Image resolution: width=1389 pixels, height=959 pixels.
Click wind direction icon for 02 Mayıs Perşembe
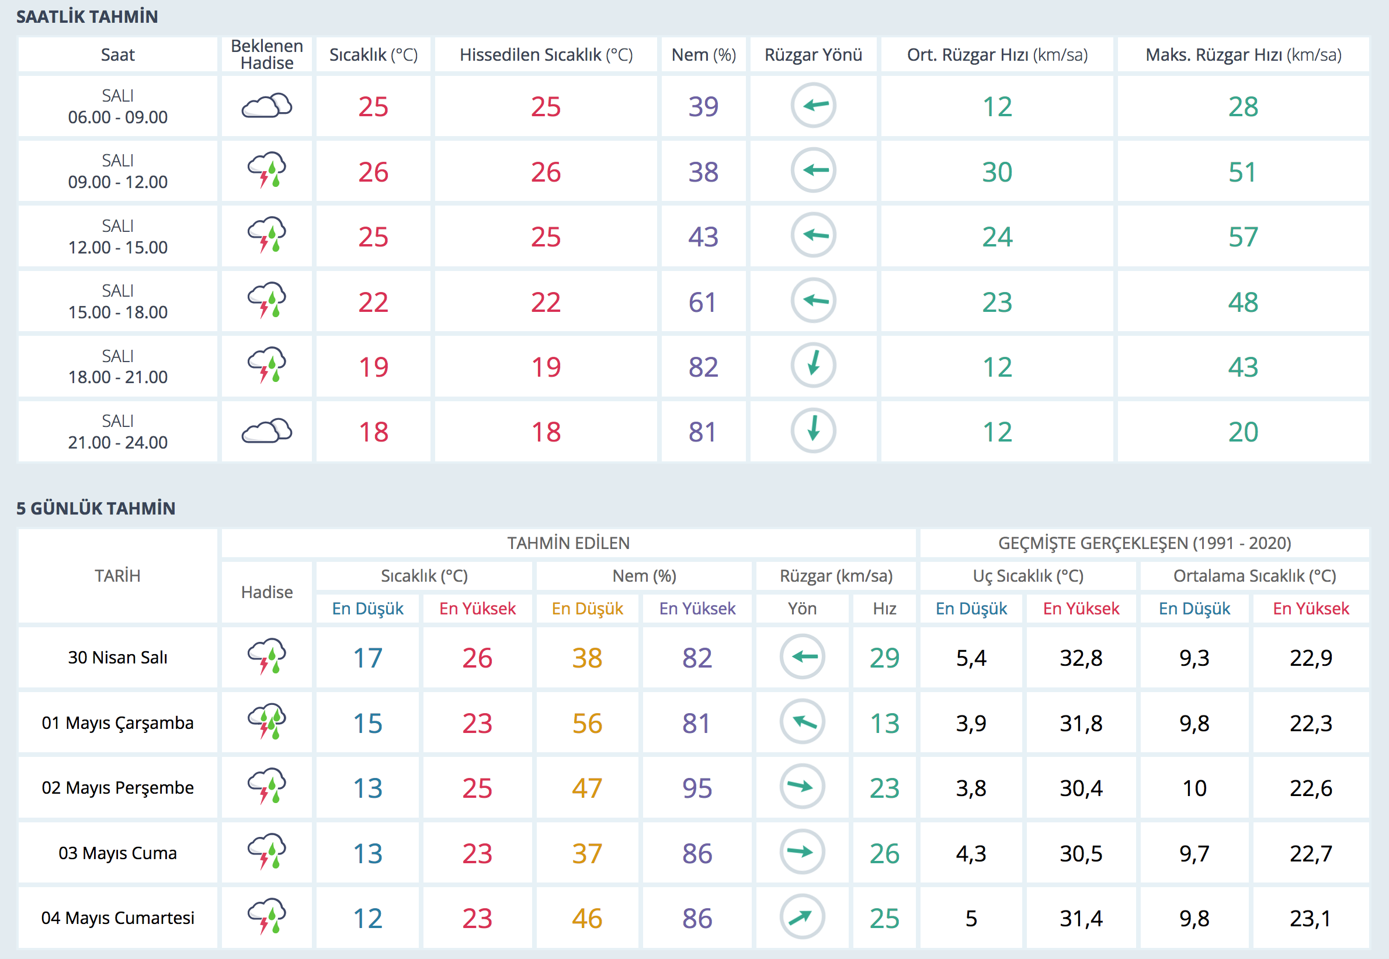(802, 787)
